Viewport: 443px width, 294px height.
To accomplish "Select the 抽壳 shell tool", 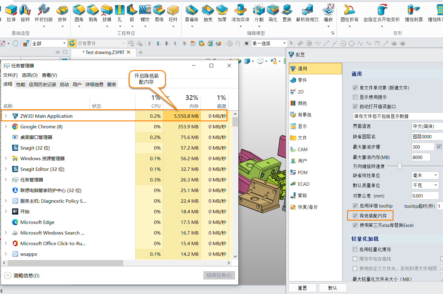I will click(208, 13).
